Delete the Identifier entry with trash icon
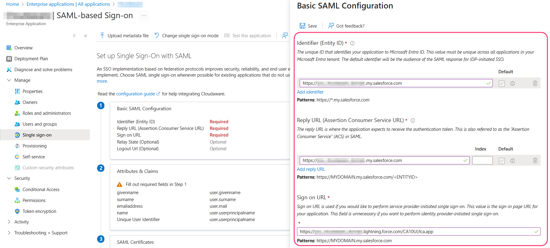550x248 pixels. tap(535, 83)
